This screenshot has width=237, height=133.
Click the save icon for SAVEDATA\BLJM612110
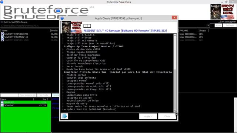coord(2,37)
